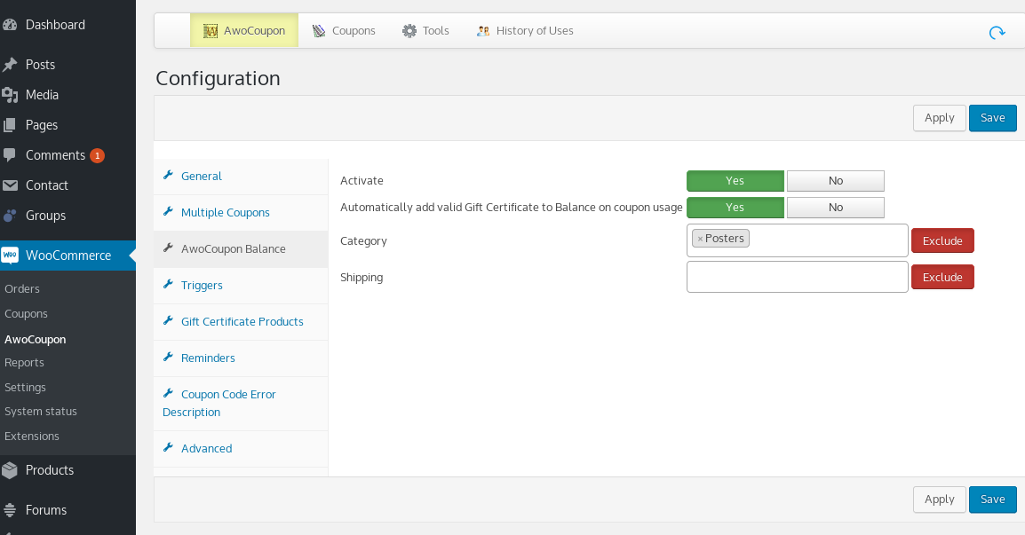Disable auto-add Gift Certificate to Balance No
This screenshot has width=1025, height=535.
click(836, 208)
